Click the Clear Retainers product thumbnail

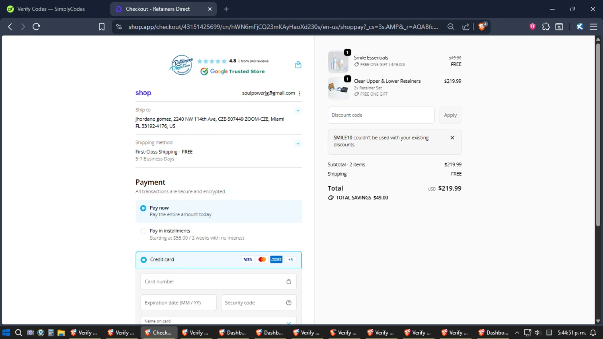(x=338, y=88)
